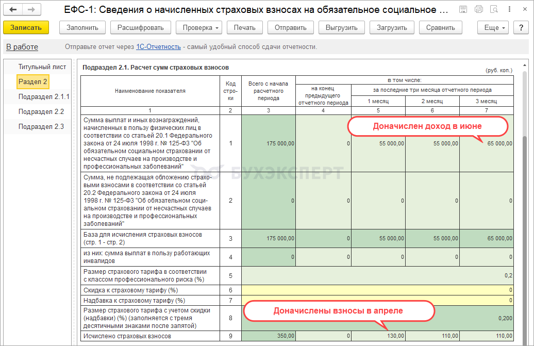Image resolution: width=534 pixels, height=346 pixels.
Task: Select row 9 third month value 110,00
Action: pos(487,336)
